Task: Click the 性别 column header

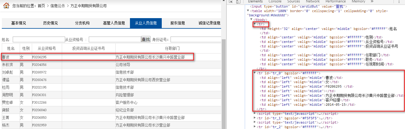Action: (x=26, y=48)
